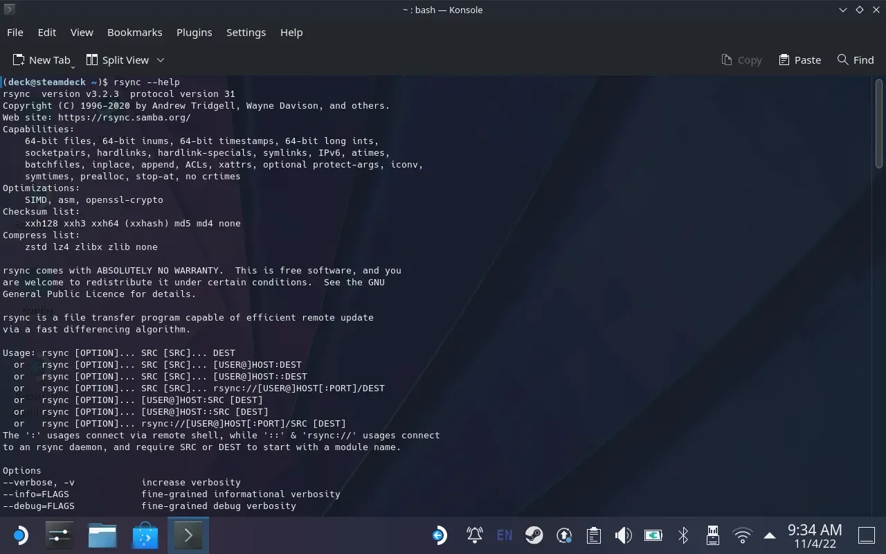Launch the Dolphin file manager from taskbar
The image size is (886, 554).
[102, 535]
